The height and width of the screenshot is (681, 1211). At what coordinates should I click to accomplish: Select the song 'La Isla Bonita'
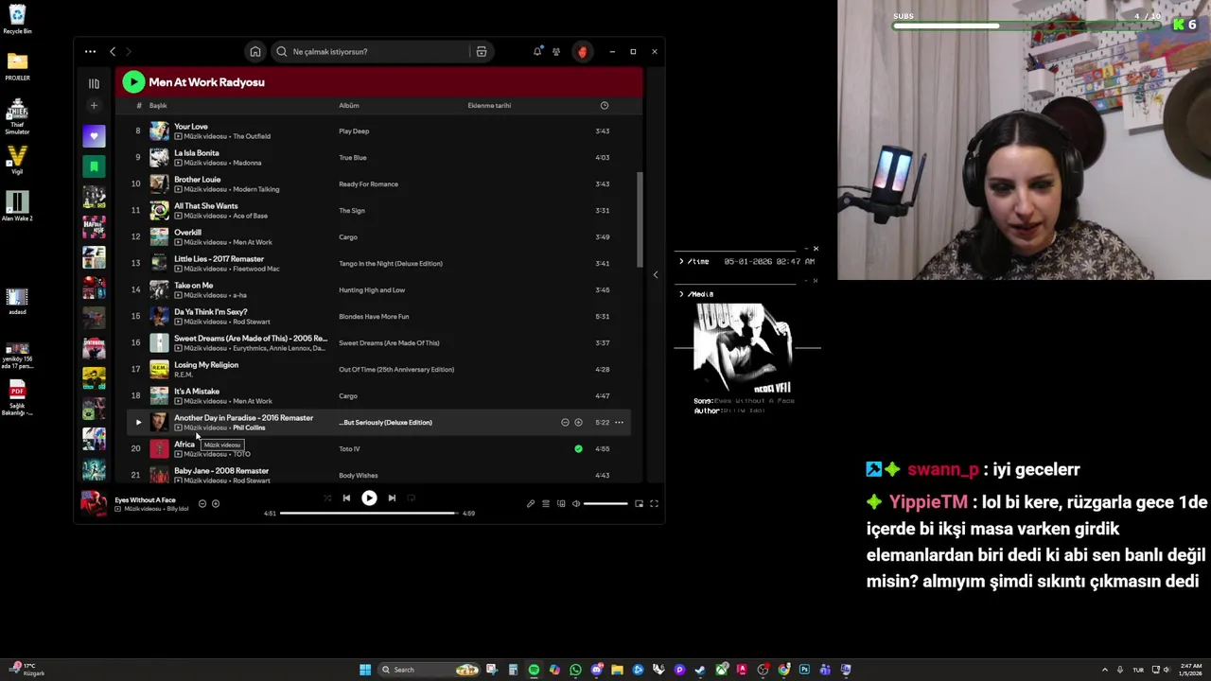pos(197,152)
